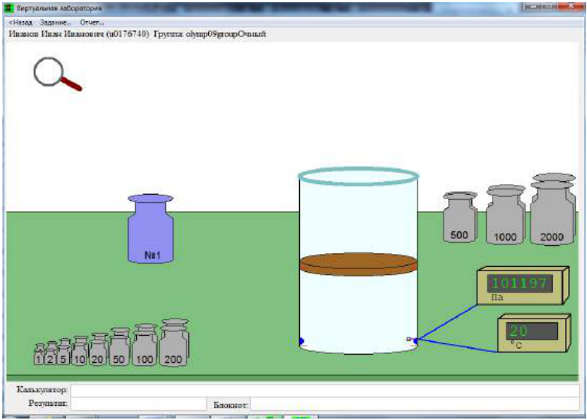The image size is (587, 420).
Task: Select the 100 gram weight
Action: pyautogui.click(x=145, y=345)
